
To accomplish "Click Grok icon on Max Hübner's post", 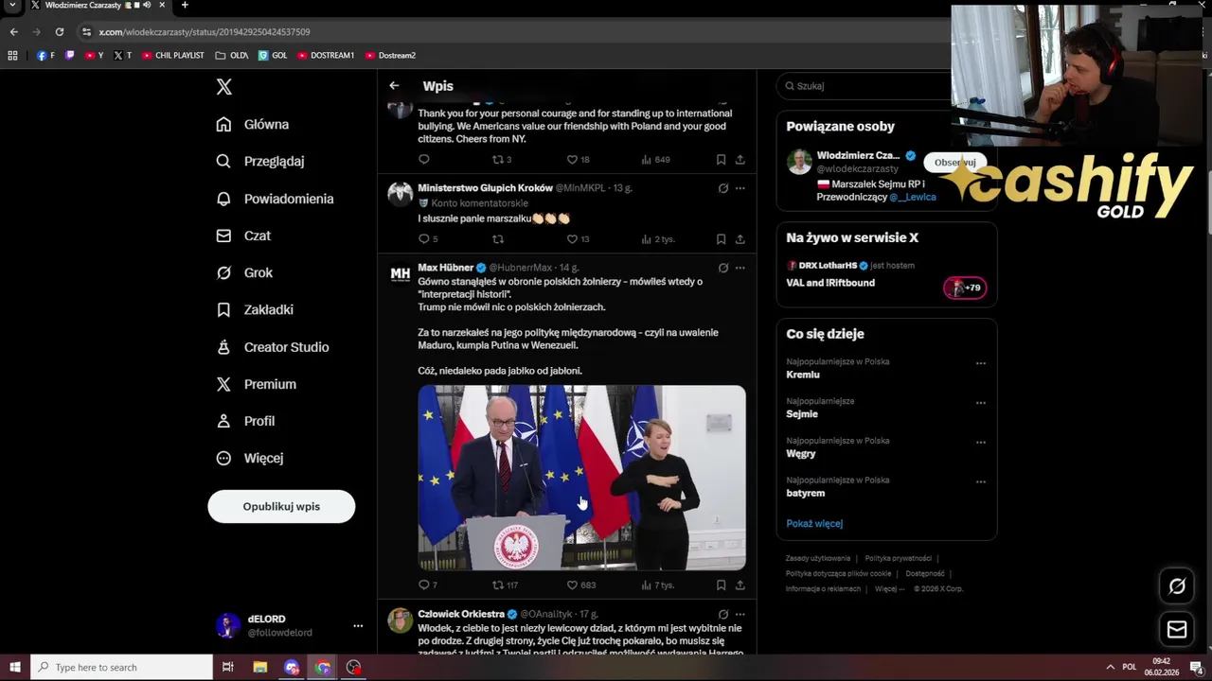I will click(723, 268).
